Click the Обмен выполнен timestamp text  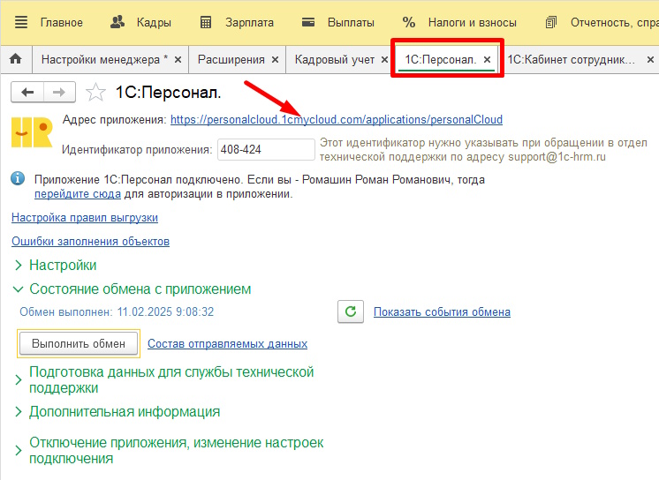[x=117, y=311]
